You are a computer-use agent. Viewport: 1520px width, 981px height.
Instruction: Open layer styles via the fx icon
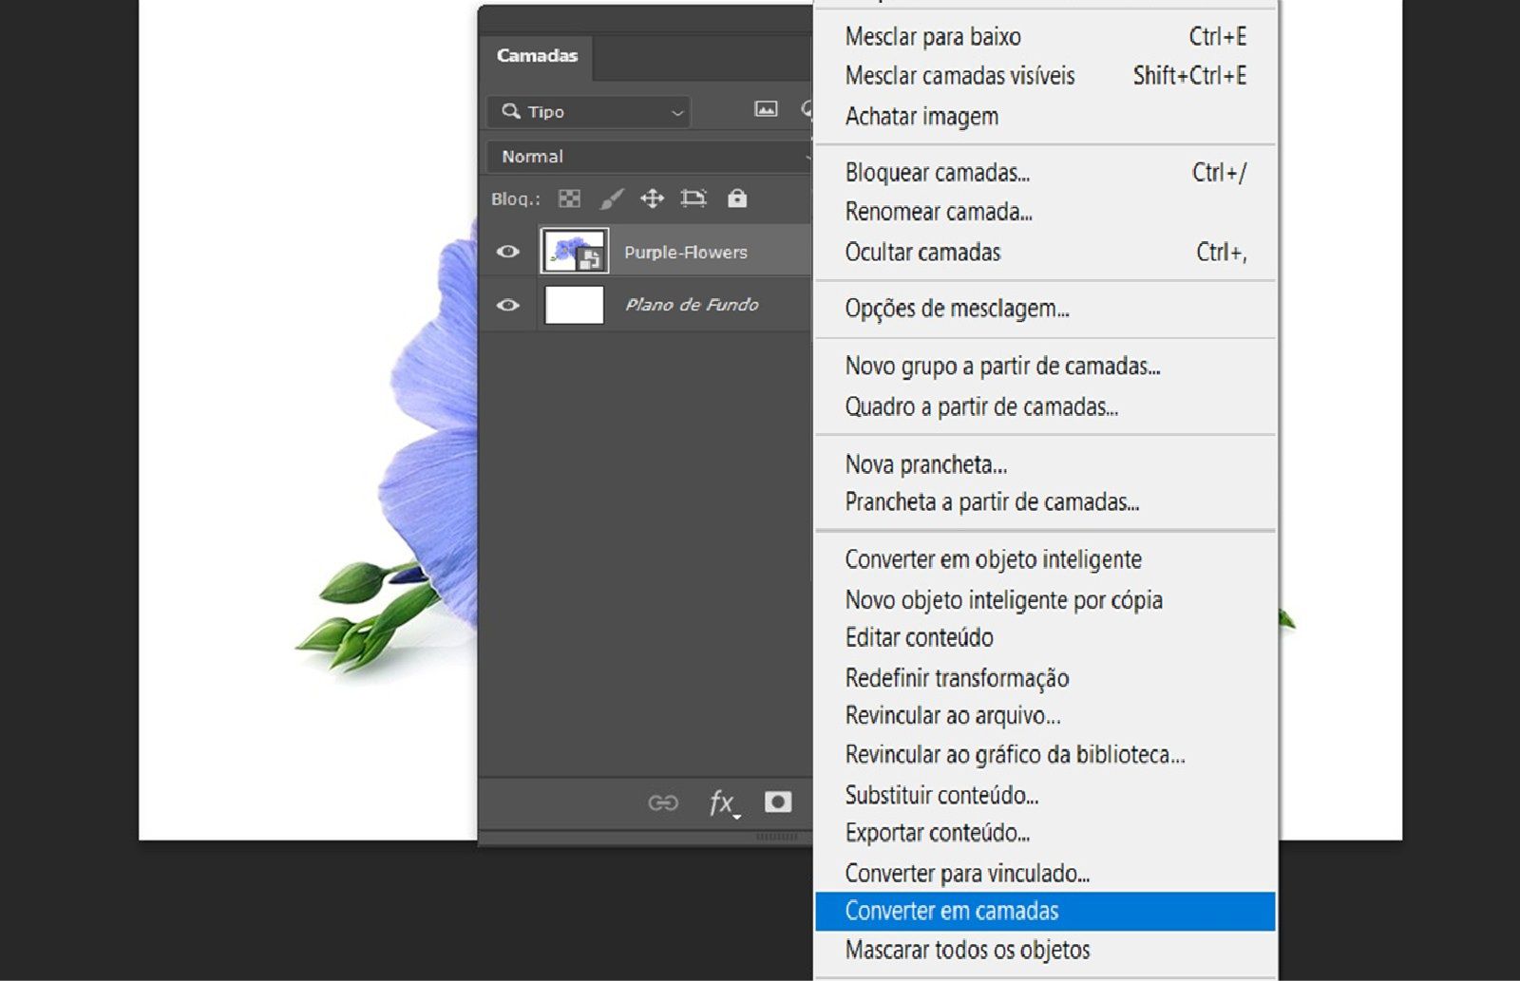719,802
